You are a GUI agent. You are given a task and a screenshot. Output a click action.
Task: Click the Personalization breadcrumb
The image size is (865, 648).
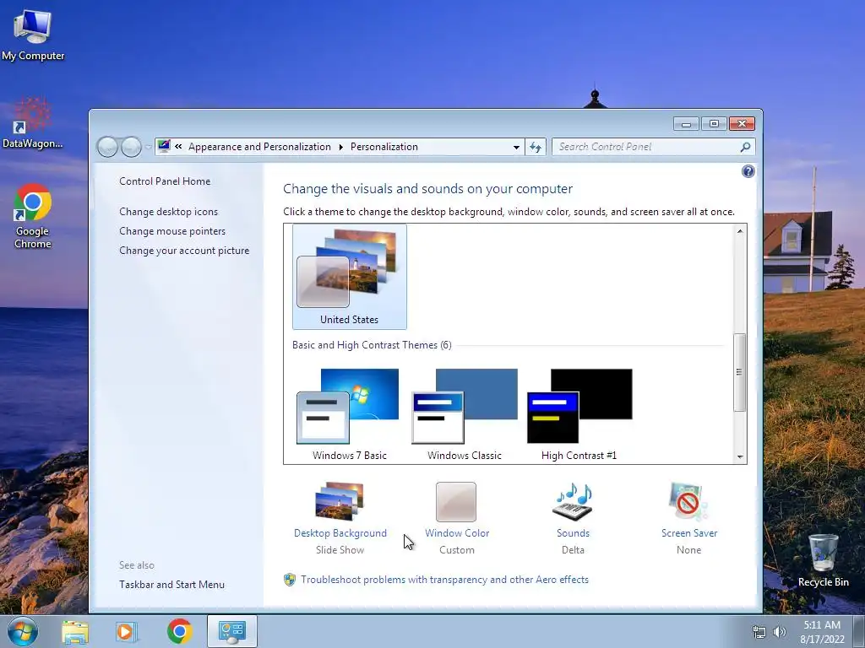pos(384,147)
